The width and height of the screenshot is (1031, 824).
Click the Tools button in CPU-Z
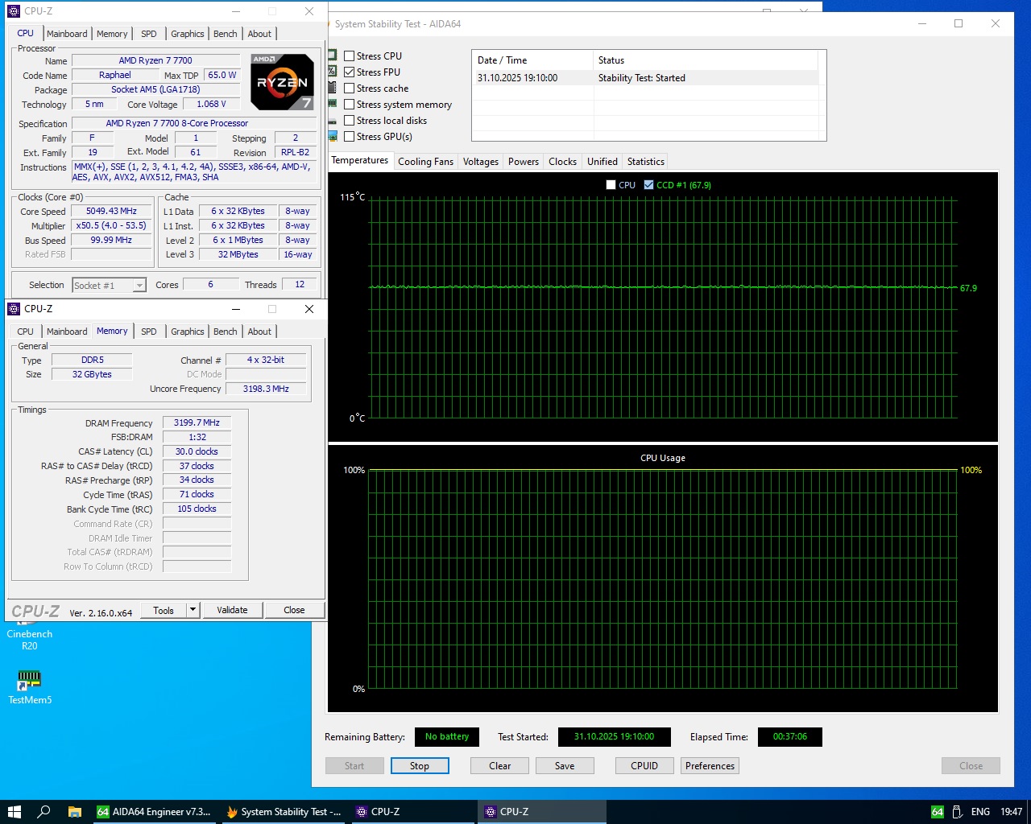click(x=164, y=610)
